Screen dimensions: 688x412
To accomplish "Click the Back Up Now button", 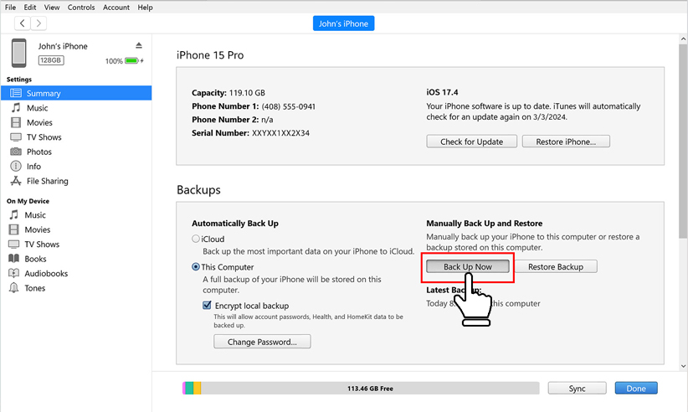I will (467, 266).
